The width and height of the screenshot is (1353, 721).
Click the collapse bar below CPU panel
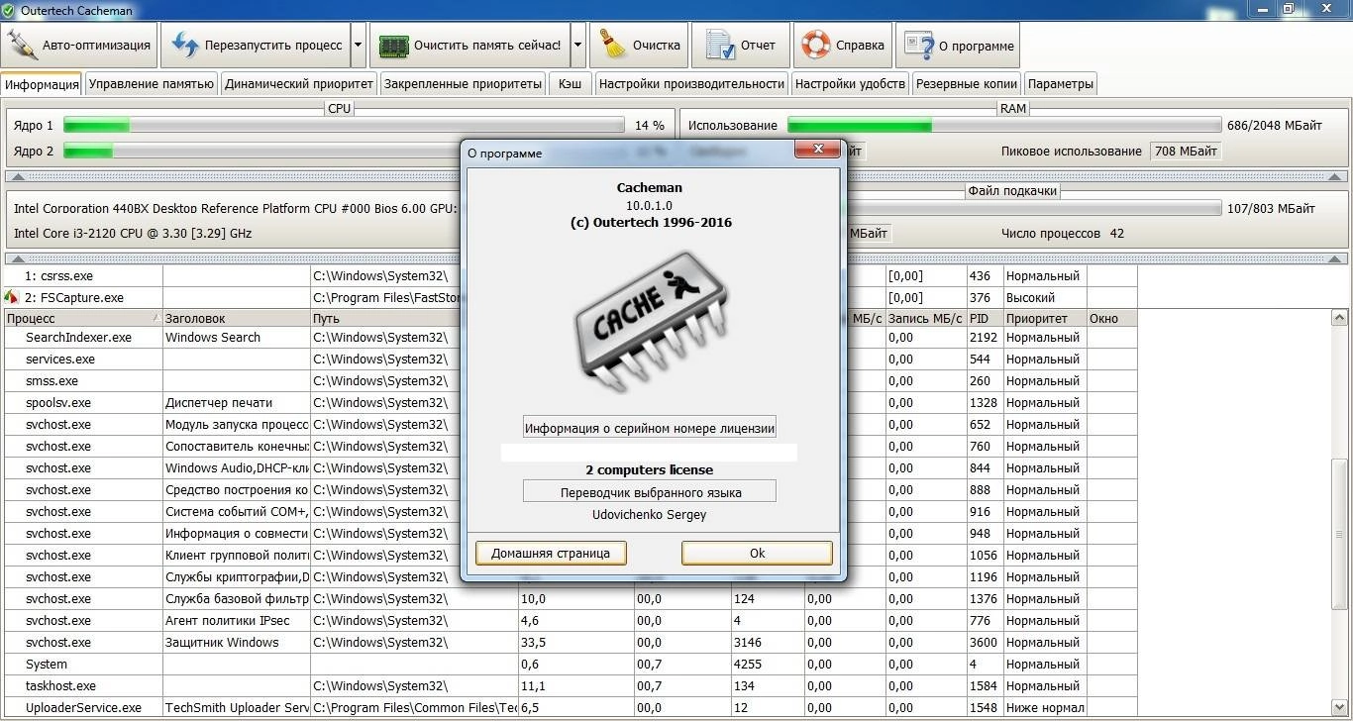click(x=676, y=176)
